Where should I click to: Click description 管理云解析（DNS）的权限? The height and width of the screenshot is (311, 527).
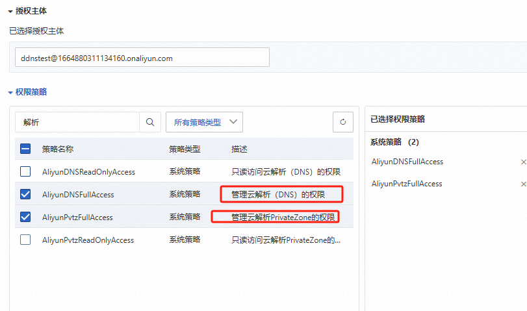point(278,195)
